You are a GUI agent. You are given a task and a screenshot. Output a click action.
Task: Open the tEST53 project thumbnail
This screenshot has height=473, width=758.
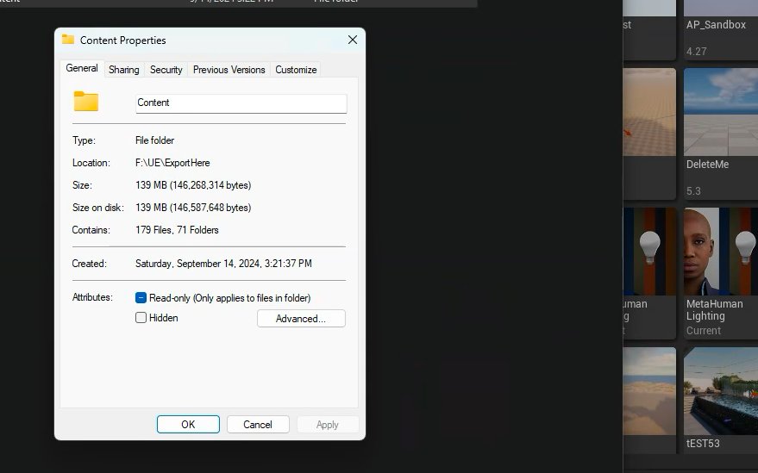click(x=721, y=391)
